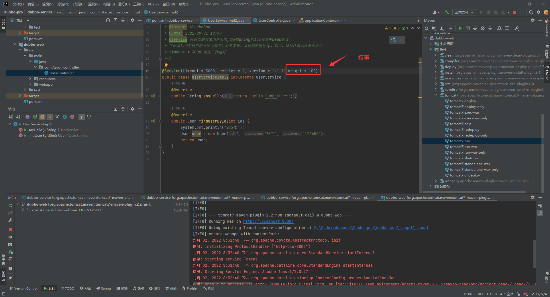Open Maven settings wrench icon

(517, 28)
